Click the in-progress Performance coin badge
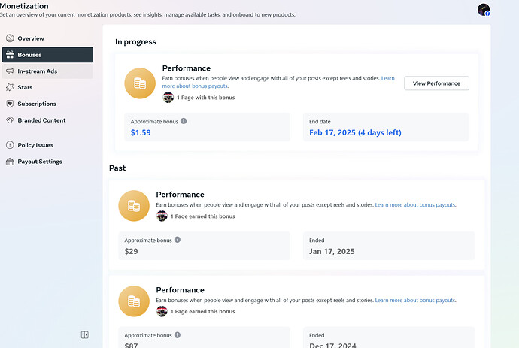The image size is (519, 348). tap(140, 83)
